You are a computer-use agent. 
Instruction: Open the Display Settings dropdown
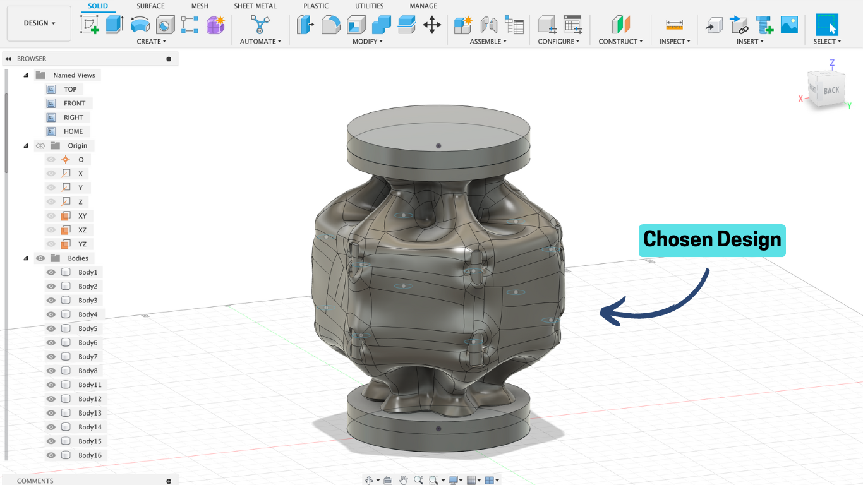point(454,480)
